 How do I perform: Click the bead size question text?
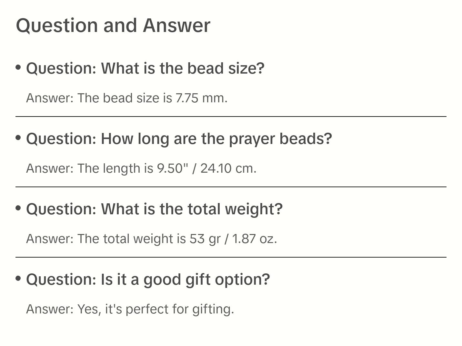(145, 68)
